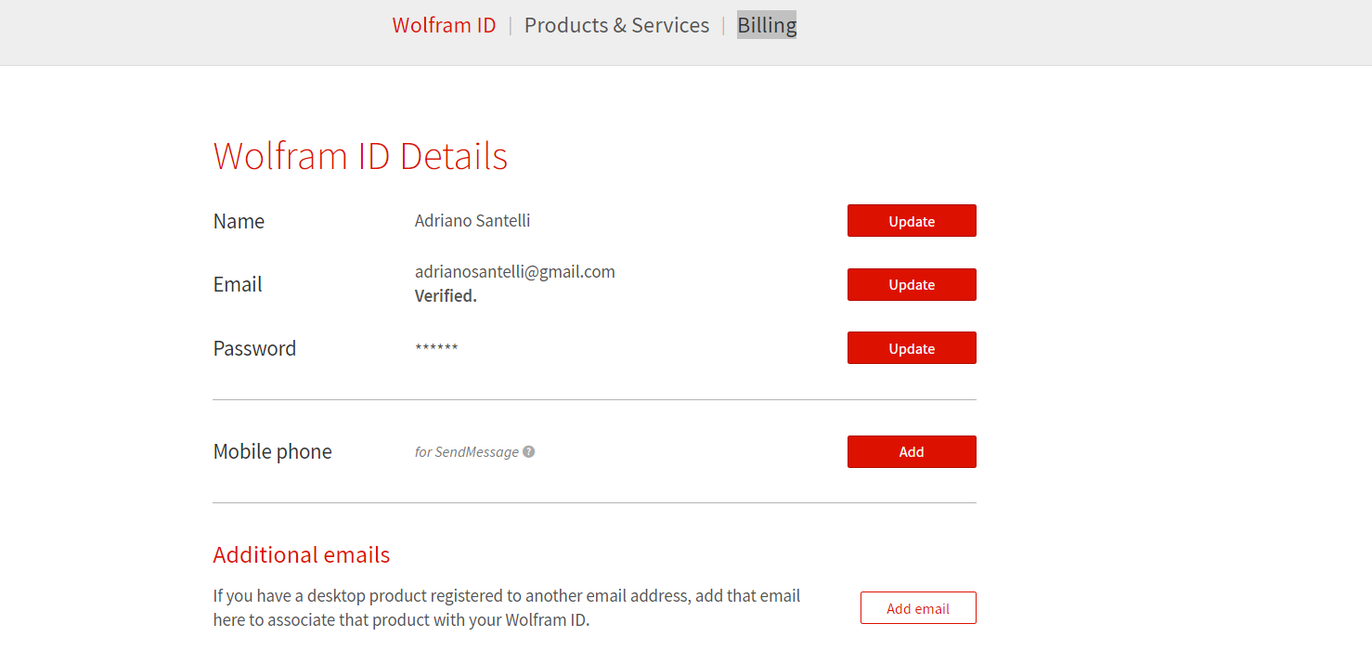Click the Email label
Viewport: 1372px width, 650px height.
238,285
